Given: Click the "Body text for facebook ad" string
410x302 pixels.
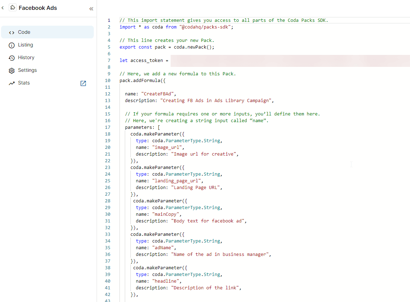Looking at the screenshot, I should (x=208, y=221).
